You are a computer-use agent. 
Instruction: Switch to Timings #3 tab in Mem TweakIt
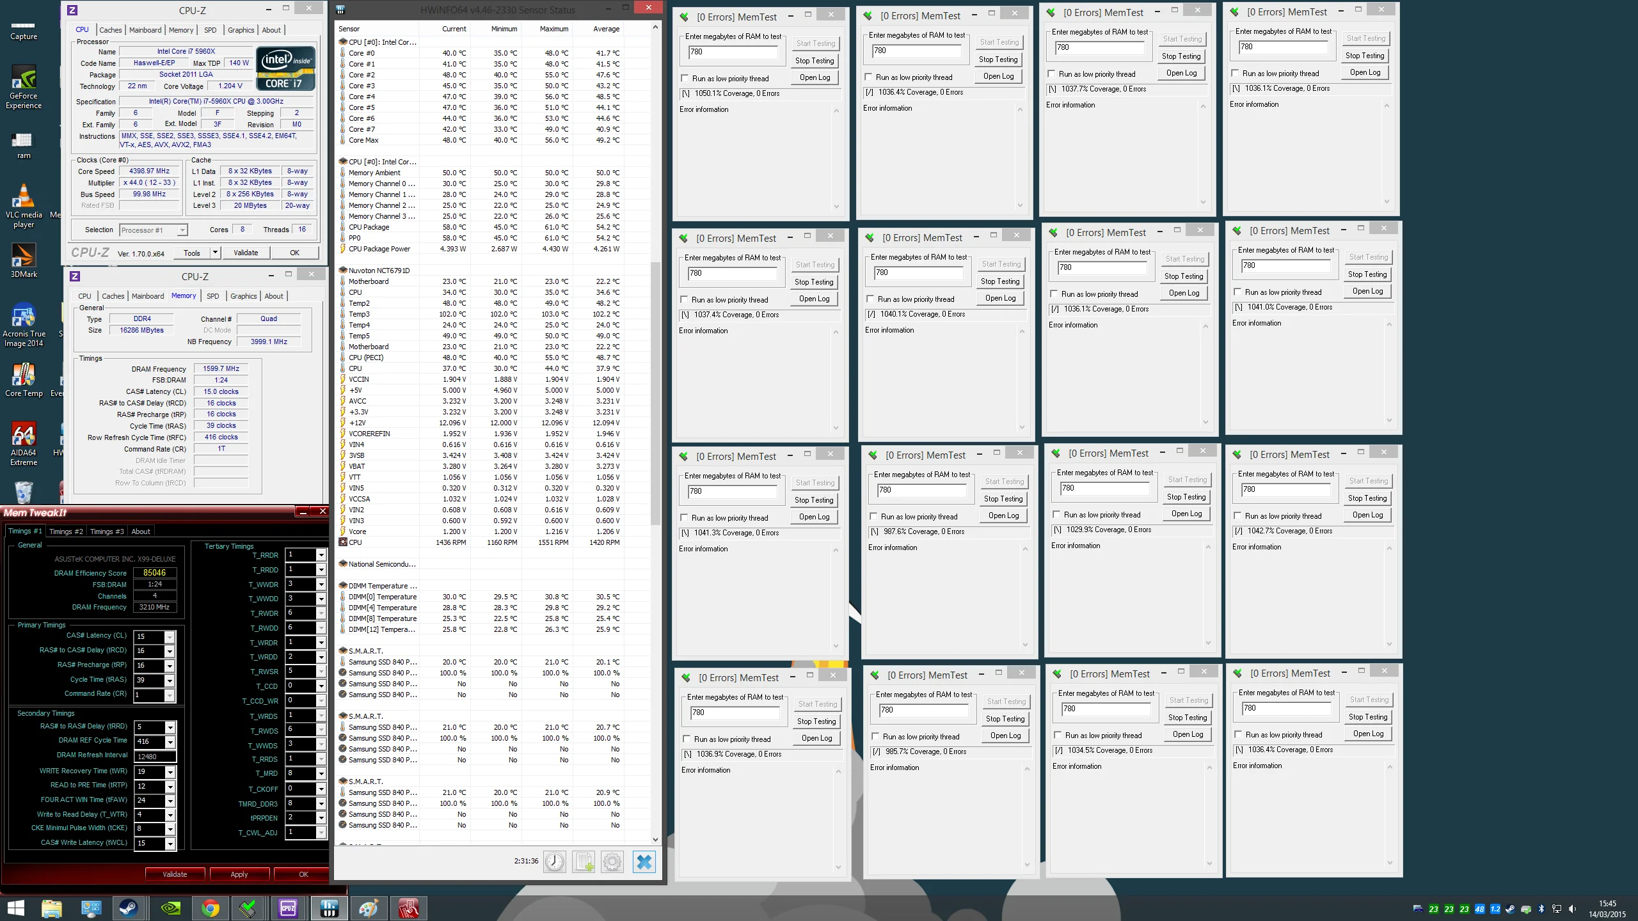coord(107,531)
